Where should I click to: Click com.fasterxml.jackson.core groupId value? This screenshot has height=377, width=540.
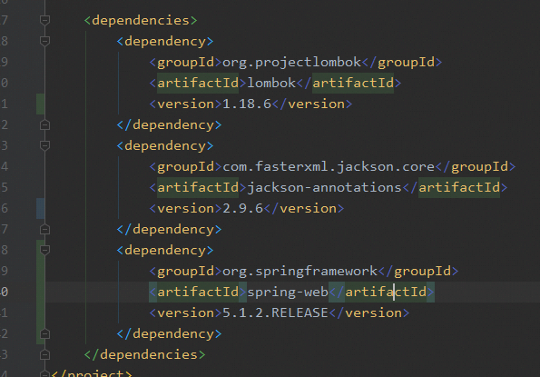tap(329, 167)
